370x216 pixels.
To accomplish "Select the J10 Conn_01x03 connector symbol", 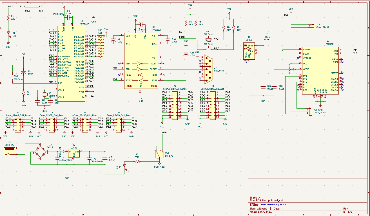I will click(311, 111).
